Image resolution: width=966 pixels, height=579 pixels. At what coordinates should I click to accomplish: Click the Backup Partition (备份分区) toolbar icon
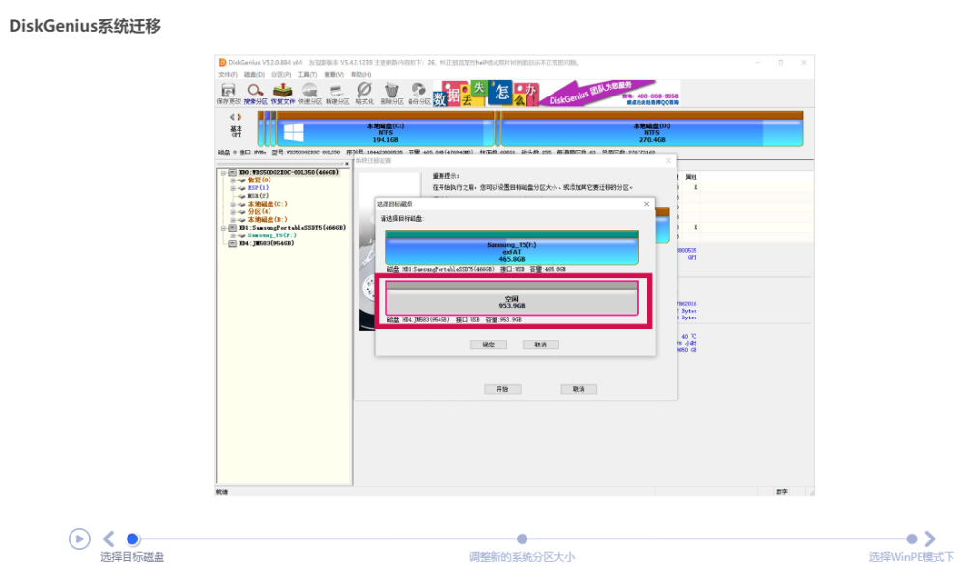(419, 94)
